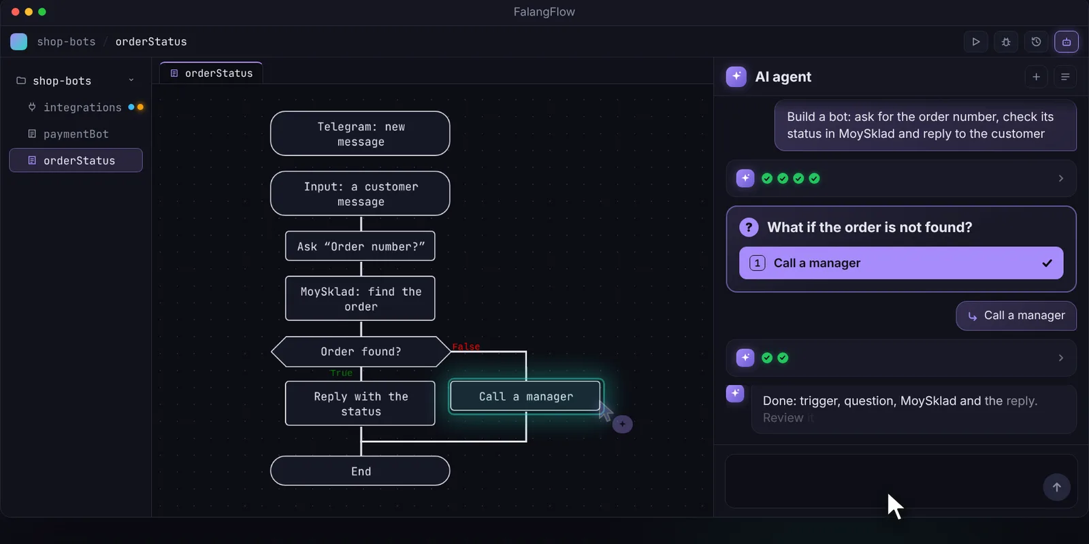
Task: Expand the four-step agent progress row
Action: pos(901,178)
